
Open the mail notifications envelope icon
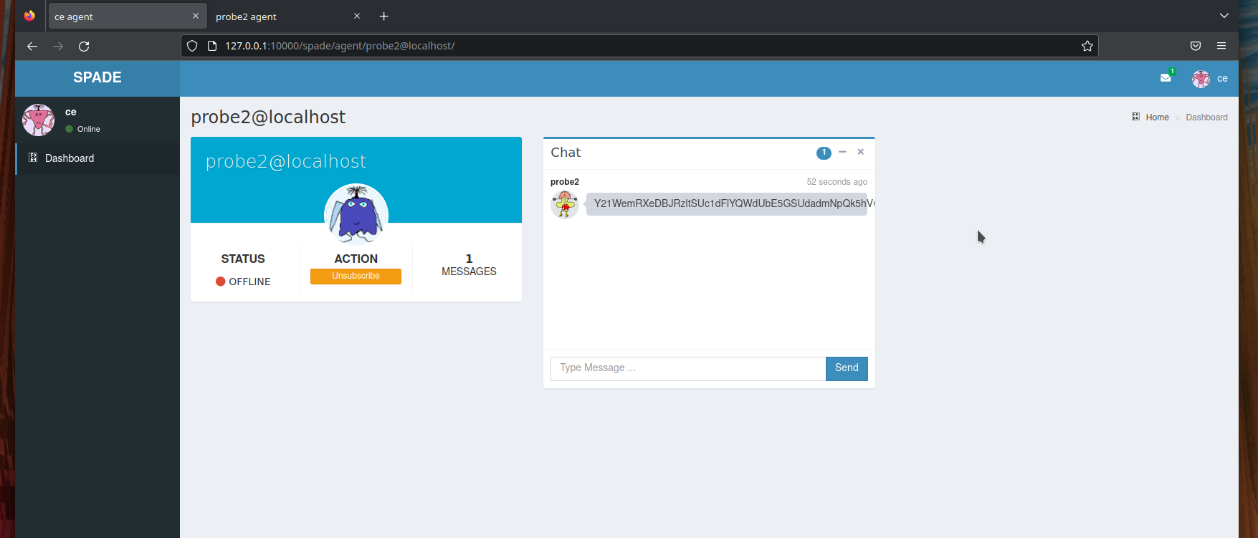coord(1166,78)
